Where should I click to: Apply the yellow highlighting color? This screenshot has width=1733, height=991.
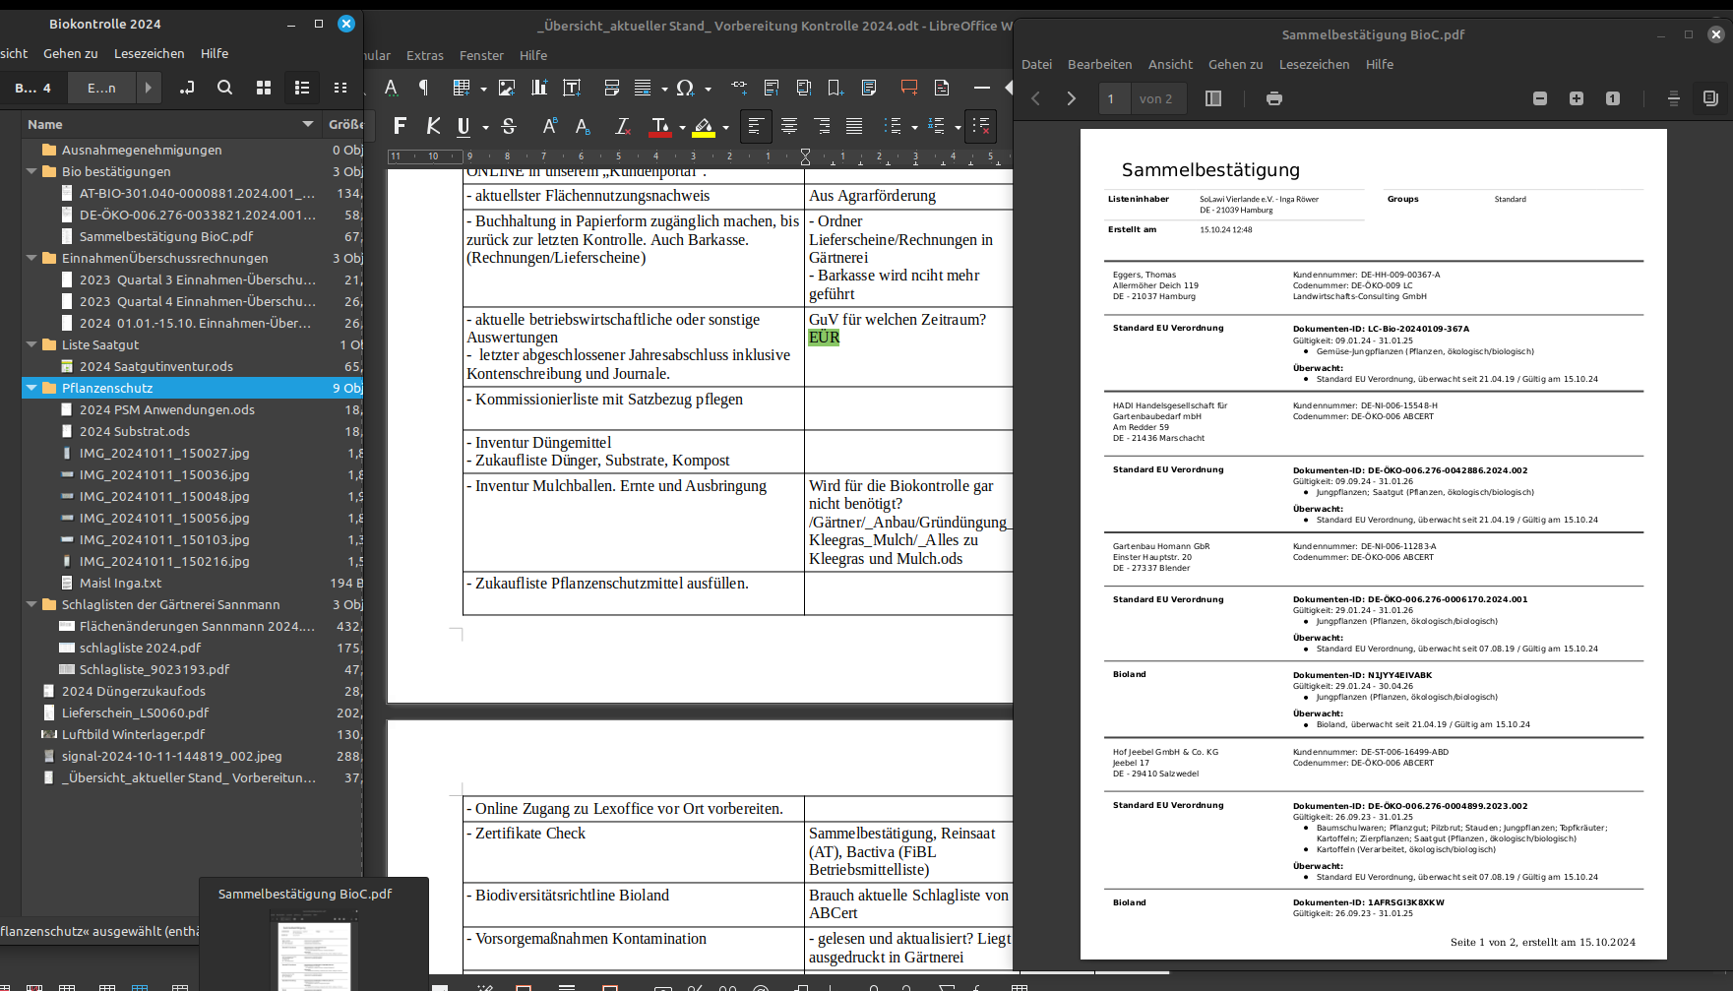pyautogui.click(x=704, y=126)
